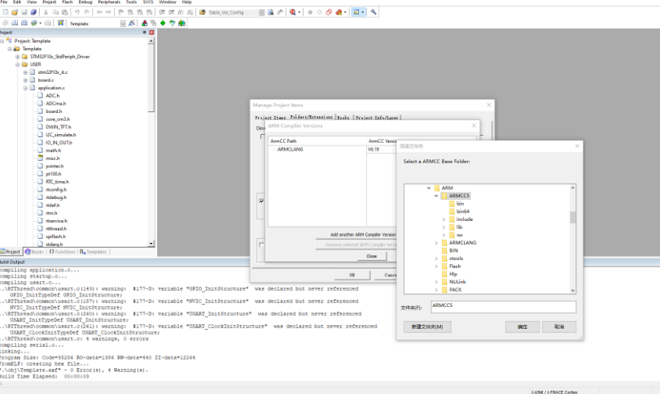Open the Table_Vol_Config find dropdown

point(262,13)
